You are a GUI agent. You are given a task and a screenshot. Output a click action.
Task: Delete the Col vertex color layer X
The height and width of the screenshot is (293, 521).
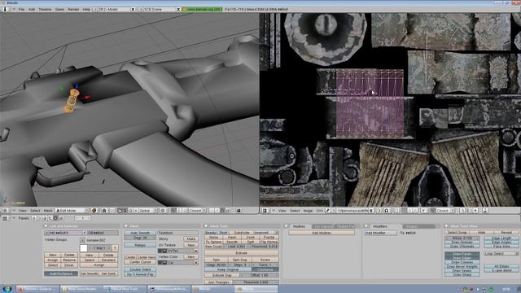[x=196, y=263]
